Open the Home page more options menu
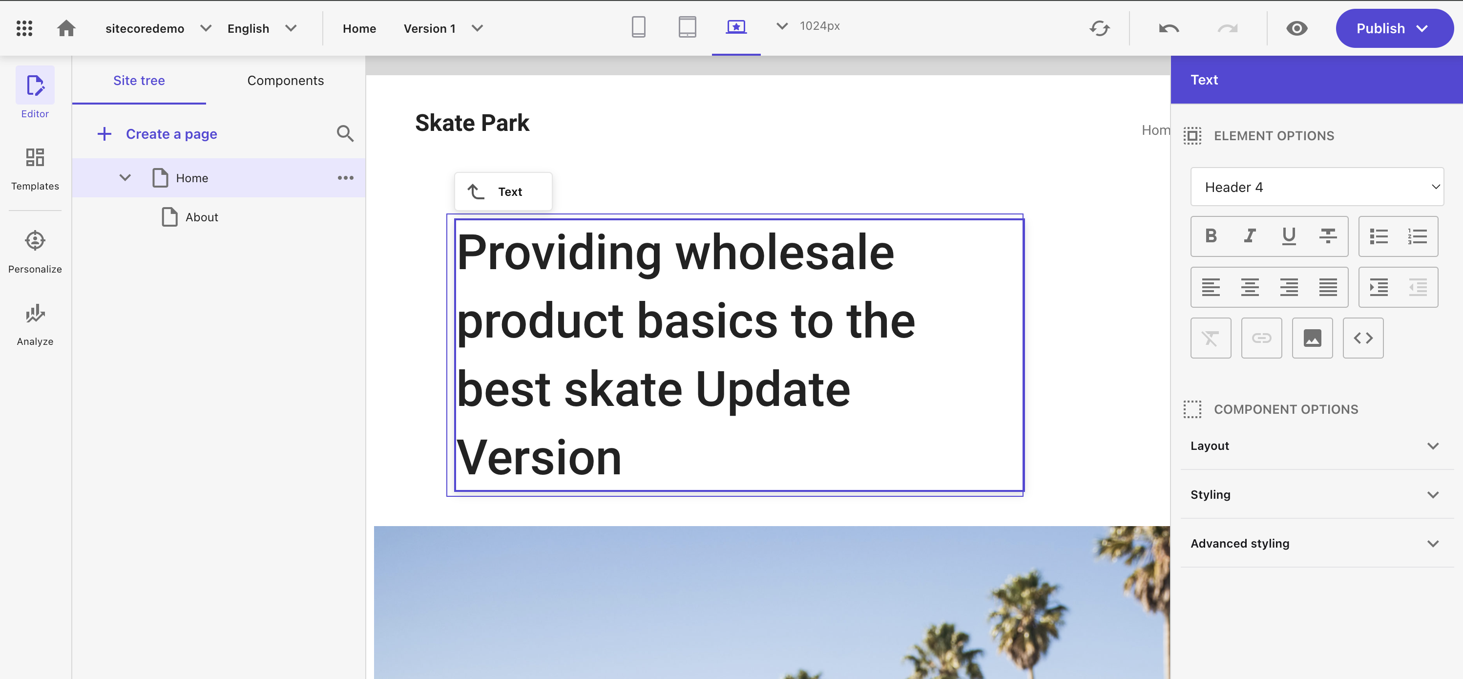This screenshot has width=1463, height=679. [345, 178]
